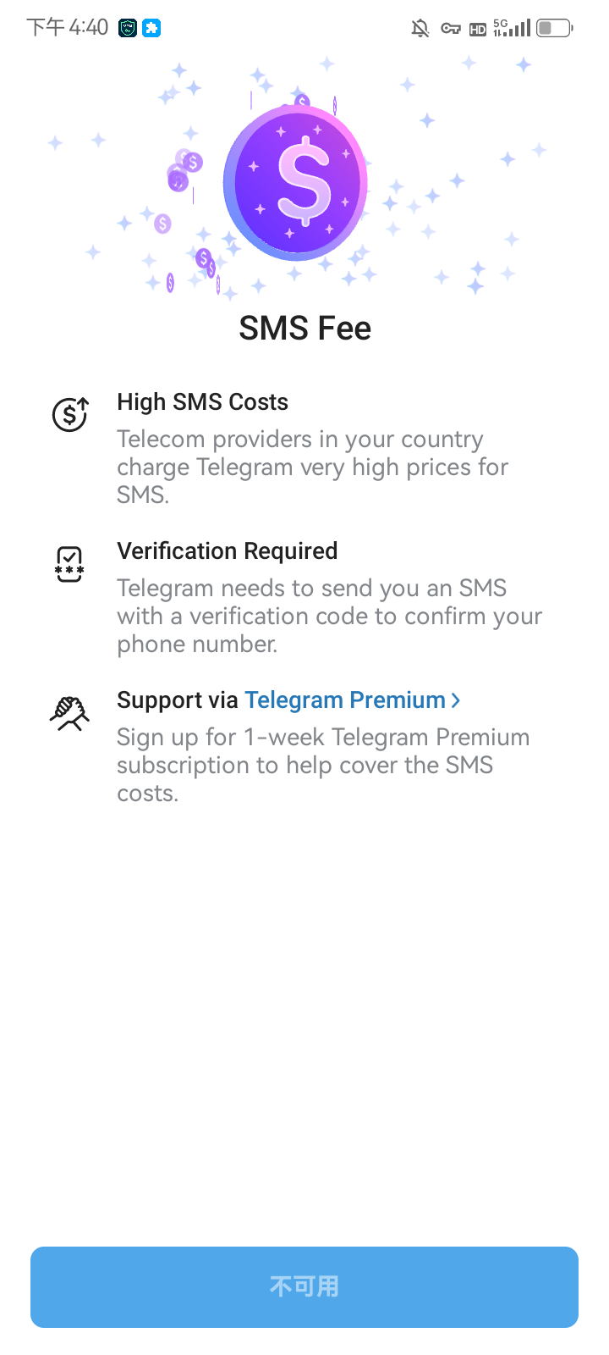Tap the disabled 不可用 button

[304, 1286]
